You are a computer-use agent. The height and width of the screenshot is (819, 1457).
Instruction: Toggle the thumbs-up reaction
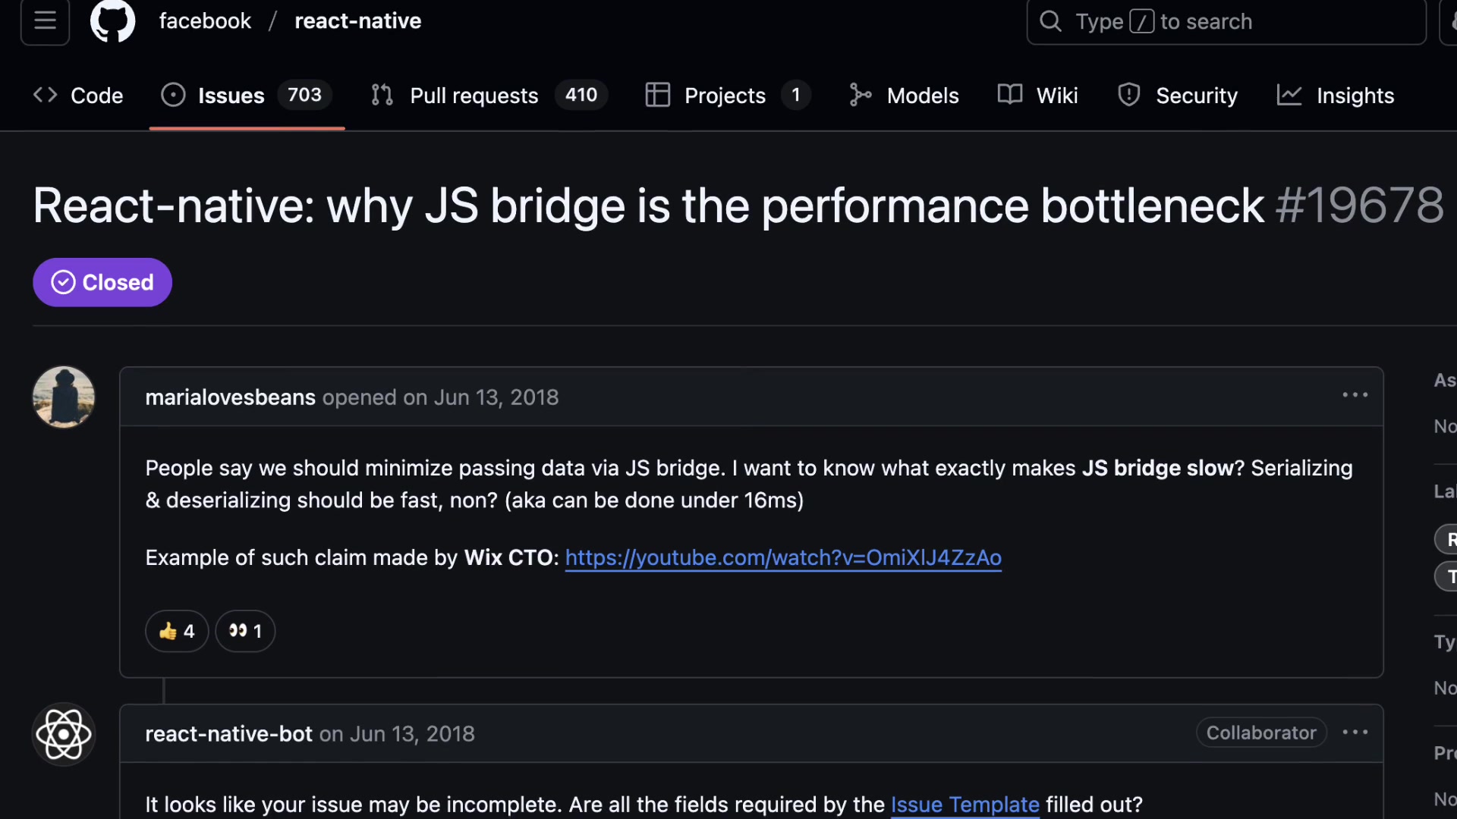176,631
